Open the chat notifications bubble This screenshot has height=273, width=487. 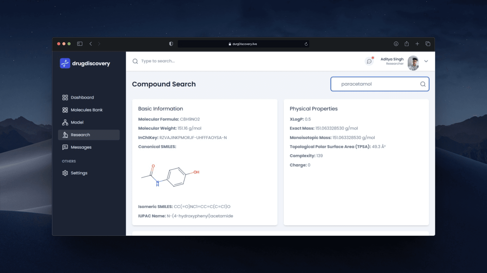tap(369, 61)
